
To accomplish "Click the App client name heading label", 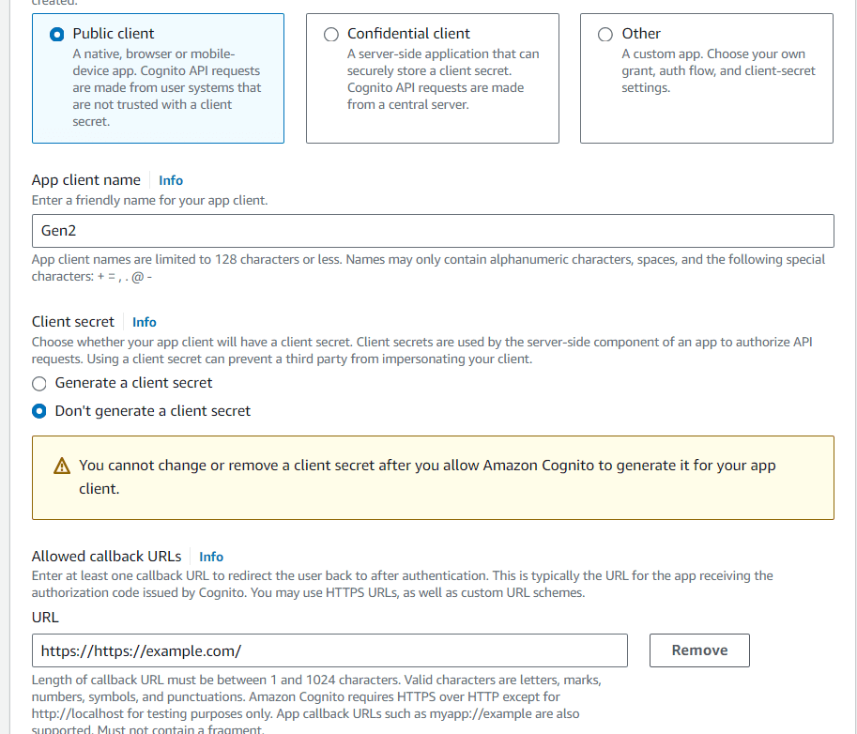I will (85, 180).
